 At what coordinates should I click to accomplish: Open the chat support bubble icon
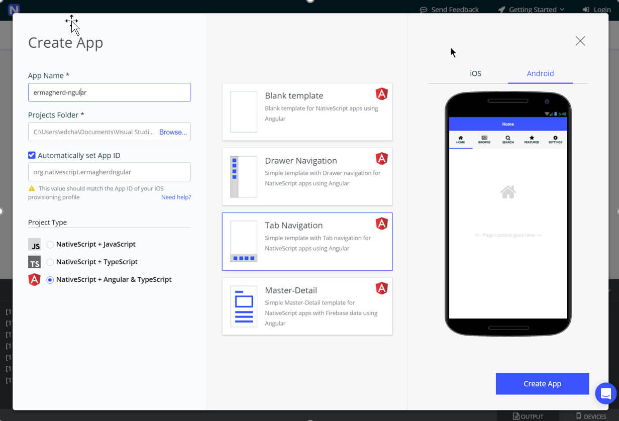(605, 393)
